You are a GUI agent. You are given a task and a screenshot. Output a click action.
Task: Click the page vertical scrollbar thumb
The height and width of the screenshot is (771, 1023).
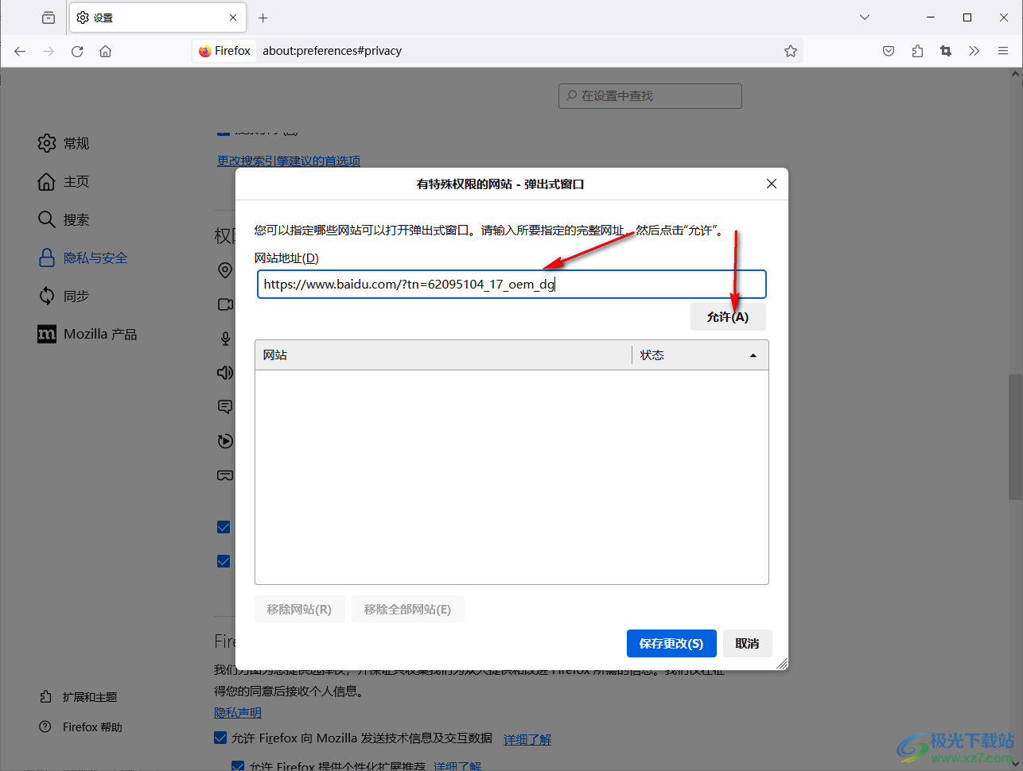click(x=1015, y=436)
